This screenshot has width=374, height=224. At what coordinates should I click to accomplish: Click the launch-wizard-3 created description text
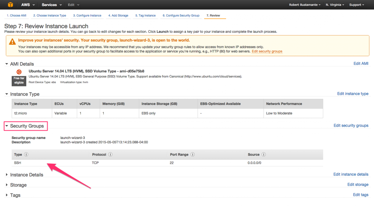[104, 142]
